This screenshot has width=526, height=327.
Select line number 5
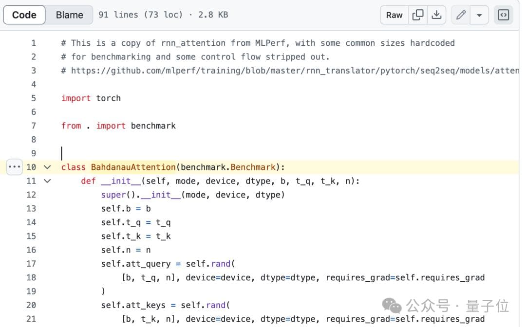click(34, 98)
